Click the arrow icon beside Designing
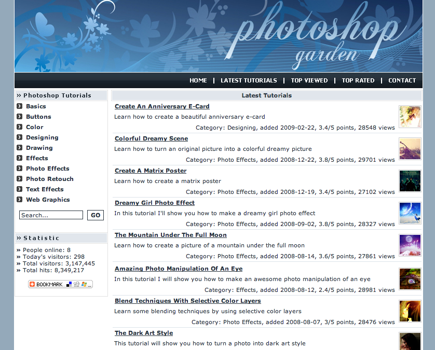The width and height of the screenshot is (435, 350). pyautogui.click(x=19, y=137)
